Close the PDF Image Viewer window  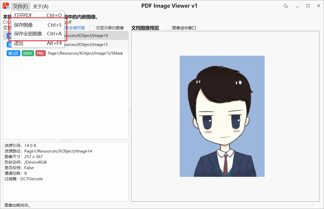[x=318, y=6]
